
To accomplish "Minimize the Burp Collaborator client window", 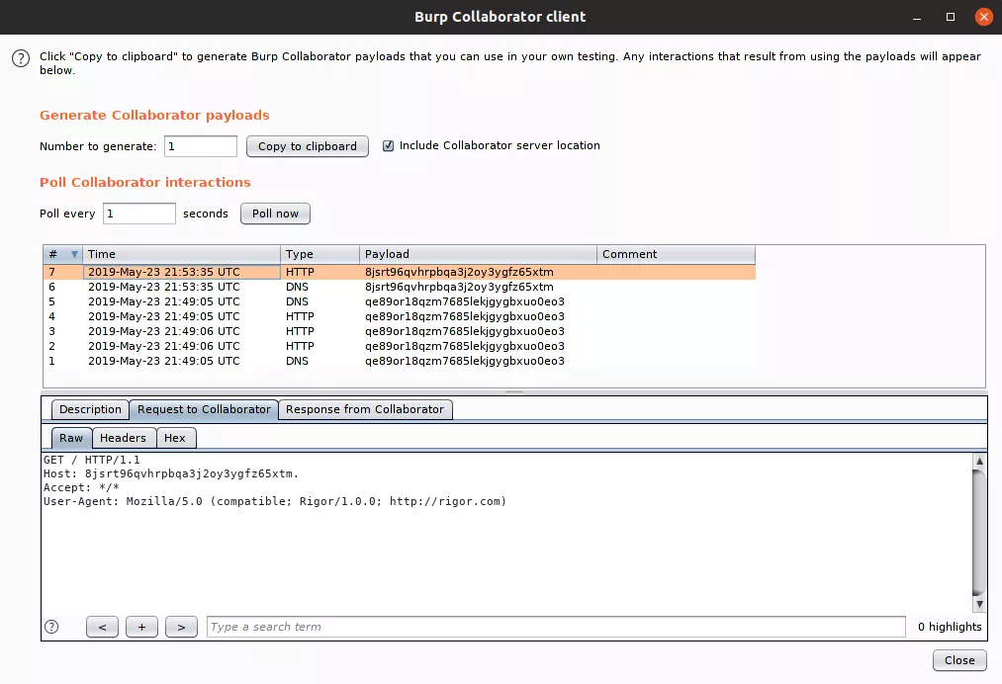I will (916, 17).
